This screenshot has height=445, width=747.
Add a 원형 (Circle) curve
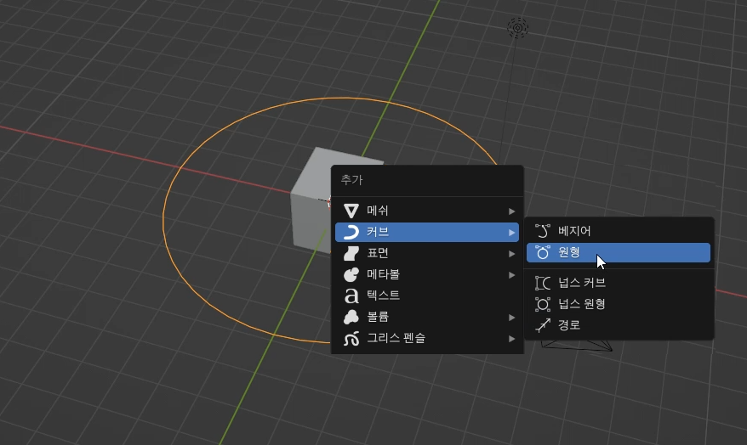click(x=619, y=252)
